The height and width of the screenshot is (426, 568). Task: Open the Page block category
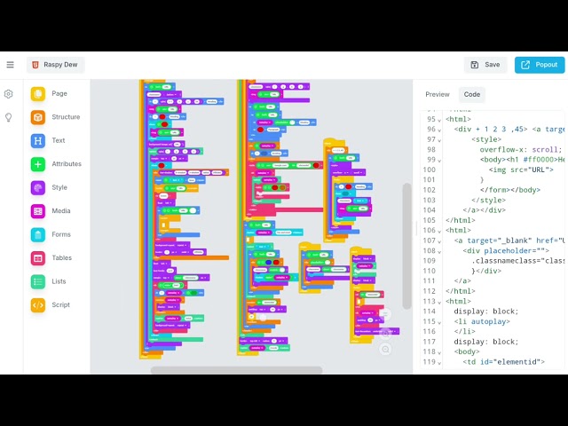[50, 94]
